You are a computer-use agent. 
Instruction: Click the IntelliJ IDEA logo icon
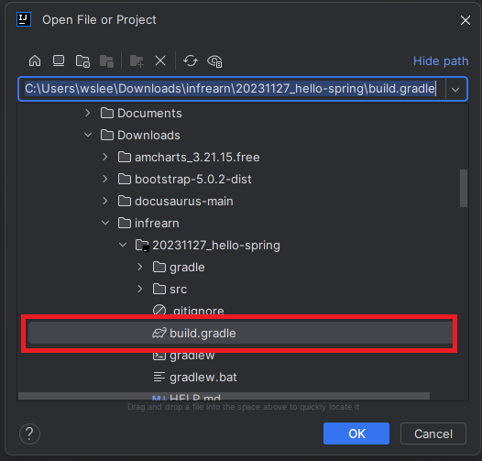pyautogui.click(x=24, y=19)
